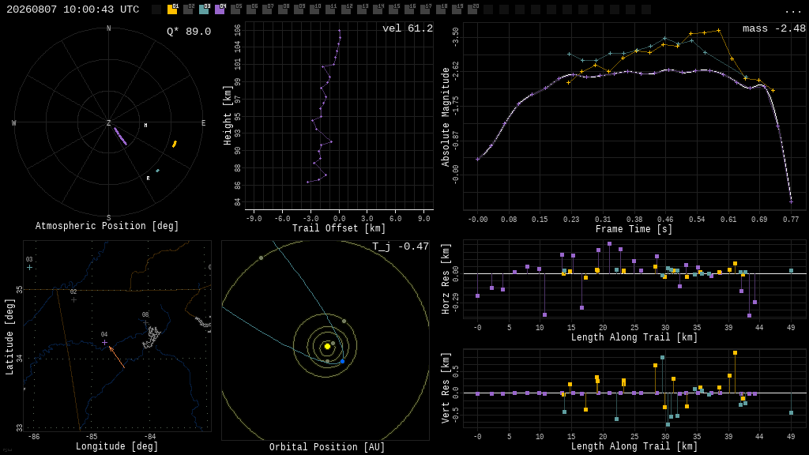Click the Sun at orbit plot center
This screenshot has height=455, width=809.
327,346
